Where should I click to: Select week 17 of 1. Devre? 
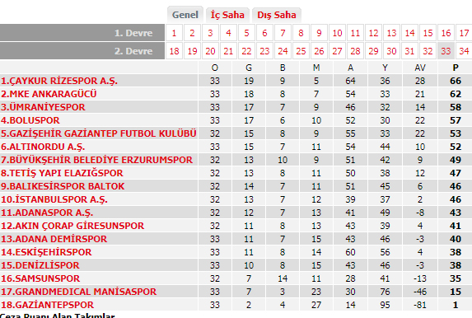pyautogui.click(x=464, y=33)
